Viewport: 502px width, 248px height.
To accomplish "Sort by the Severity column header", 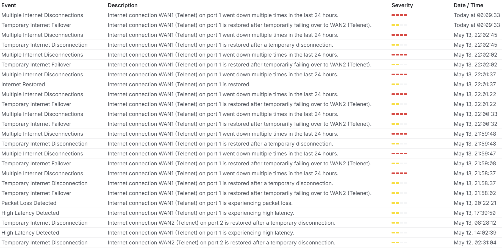I will coord(402,5).
